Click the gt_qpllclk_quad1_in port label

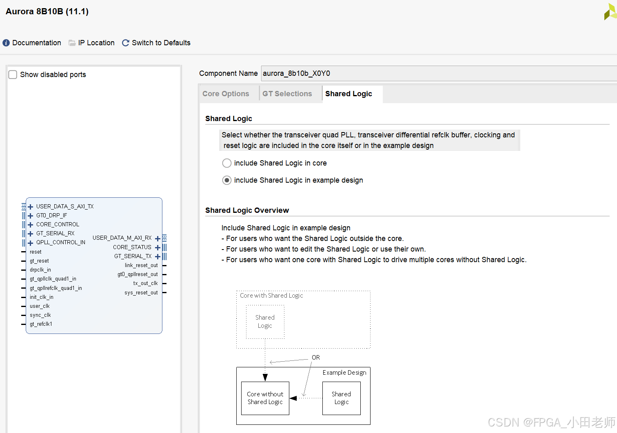(53, 279)
